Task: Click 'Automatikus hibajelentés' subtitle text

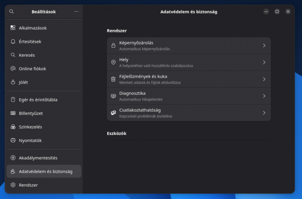Action: tap(141, 99)
